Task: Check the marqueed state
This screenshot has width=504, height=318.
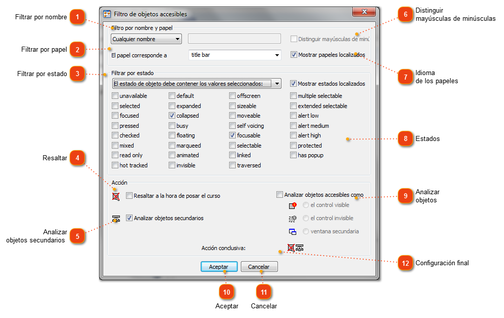Action: 172,146
